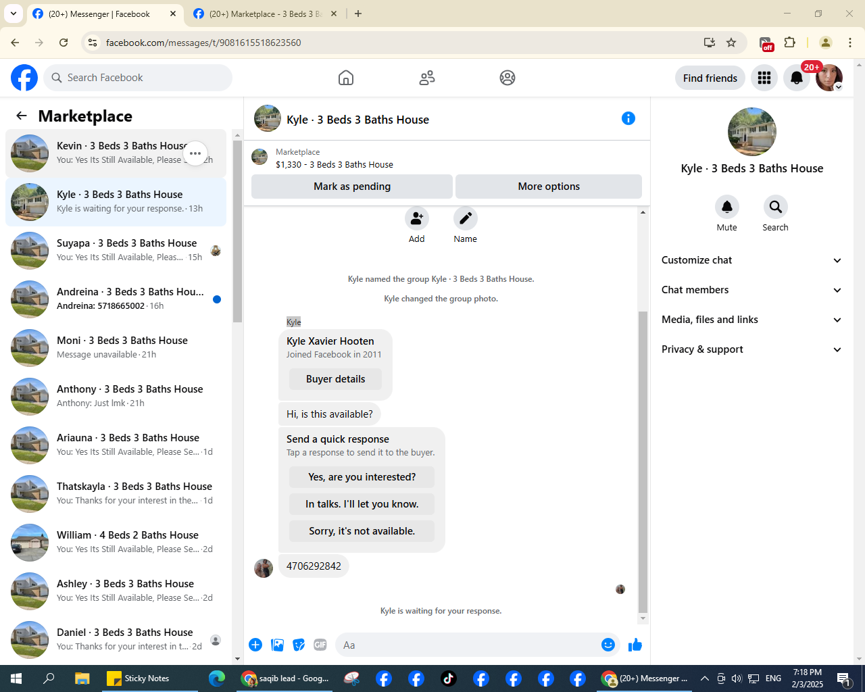Screen dimensions: 865x692
Task: Attach a photo using the image icon
Action: point(277,645)
